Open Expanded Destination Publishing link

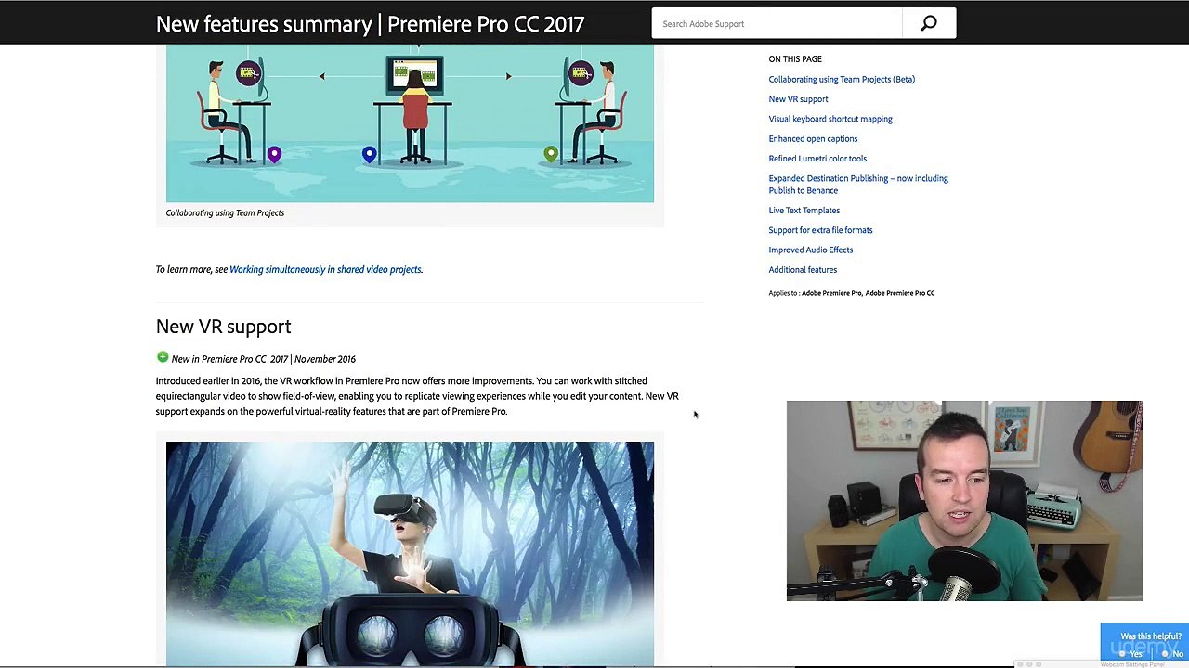click(858, 184)
